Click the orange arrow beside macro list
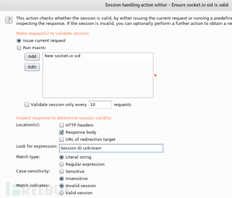 click(156, 75)
